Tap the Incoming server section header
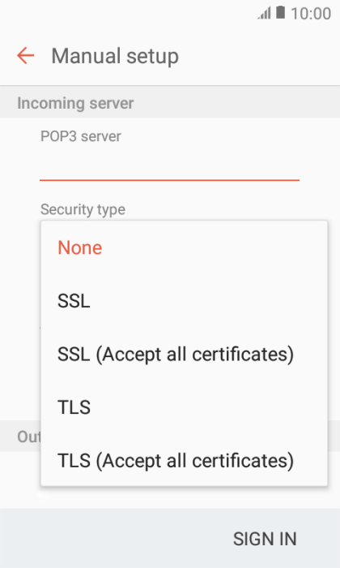 (75, 103)
